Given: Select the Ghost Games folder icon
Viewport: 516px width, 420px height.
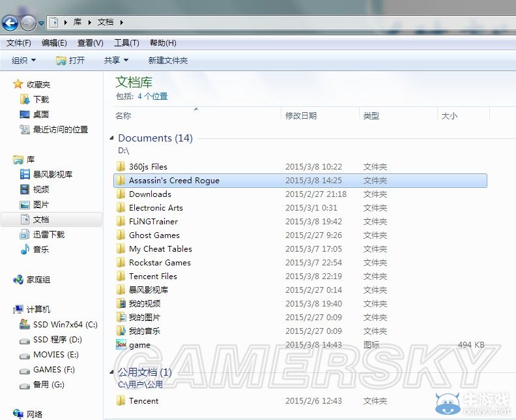Looking at the screenshot, I should tap(121, 235).
